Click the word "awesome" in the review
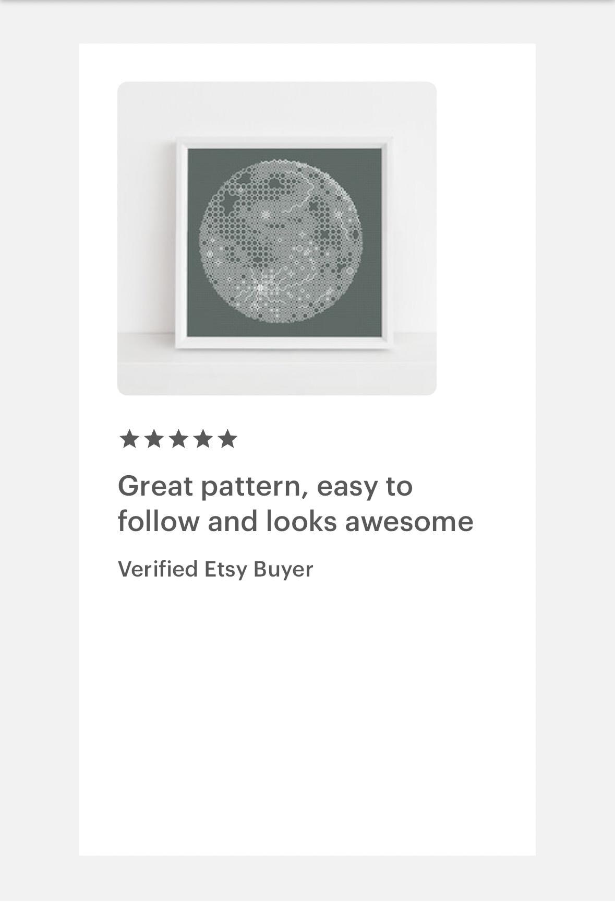Image resolution: width=615 pixels, height=905 pixels. click(x=409, y=522)
